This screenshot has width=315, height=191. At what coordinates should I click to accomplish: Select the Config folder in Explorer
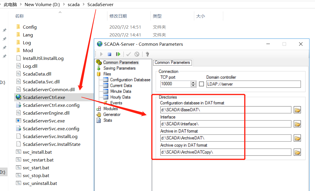point(30,27)
